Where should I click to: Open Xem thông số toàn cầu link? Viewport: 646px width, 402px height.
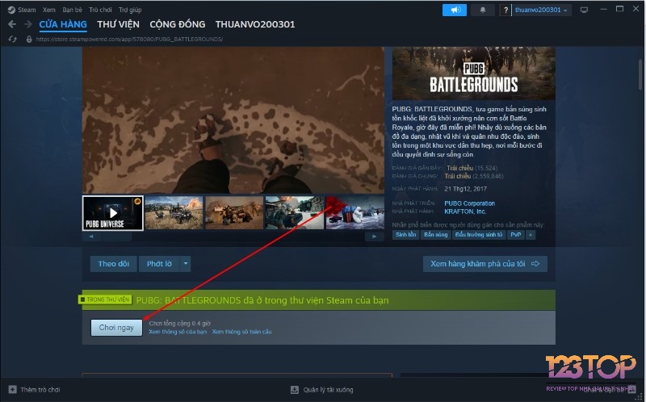[x=241, y=332]
